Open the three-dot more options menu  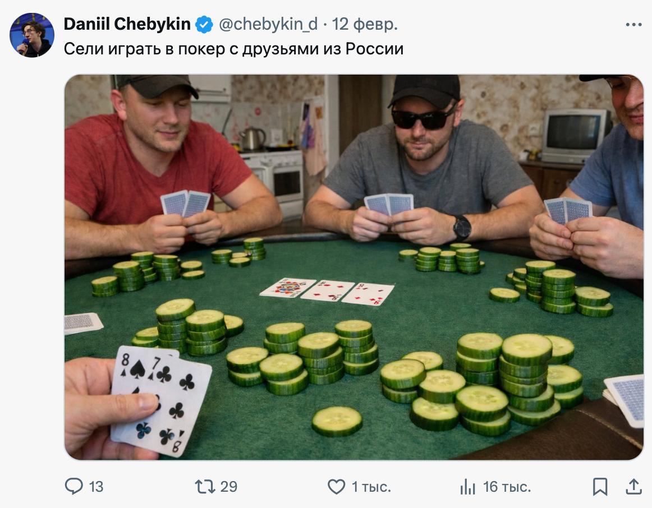633,25
